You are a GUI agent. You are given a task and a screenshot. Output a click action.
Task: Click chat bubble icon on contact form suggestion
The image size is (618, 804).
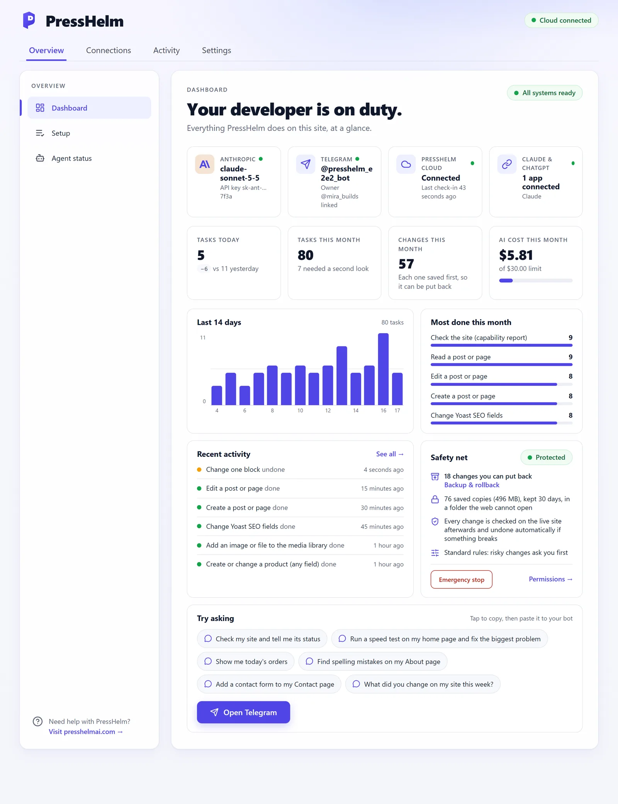(208, 684)
